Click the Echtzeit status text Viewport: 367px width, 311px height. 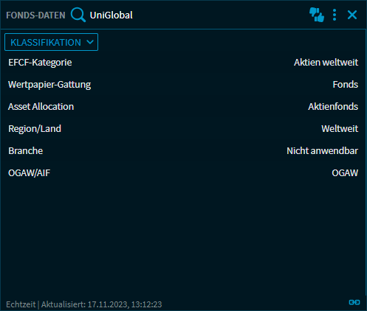click(21, 304)
